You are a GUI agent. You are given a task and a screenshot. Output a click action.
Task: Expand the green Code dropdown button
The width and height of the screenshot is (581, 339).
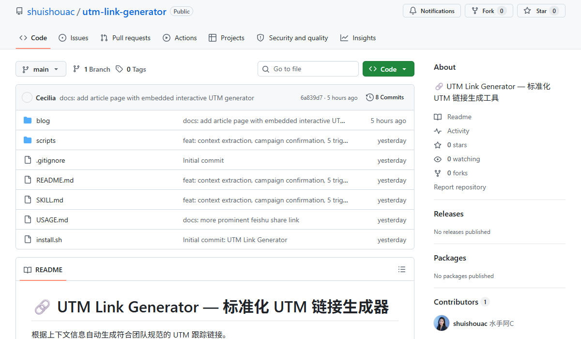[388, 69]
